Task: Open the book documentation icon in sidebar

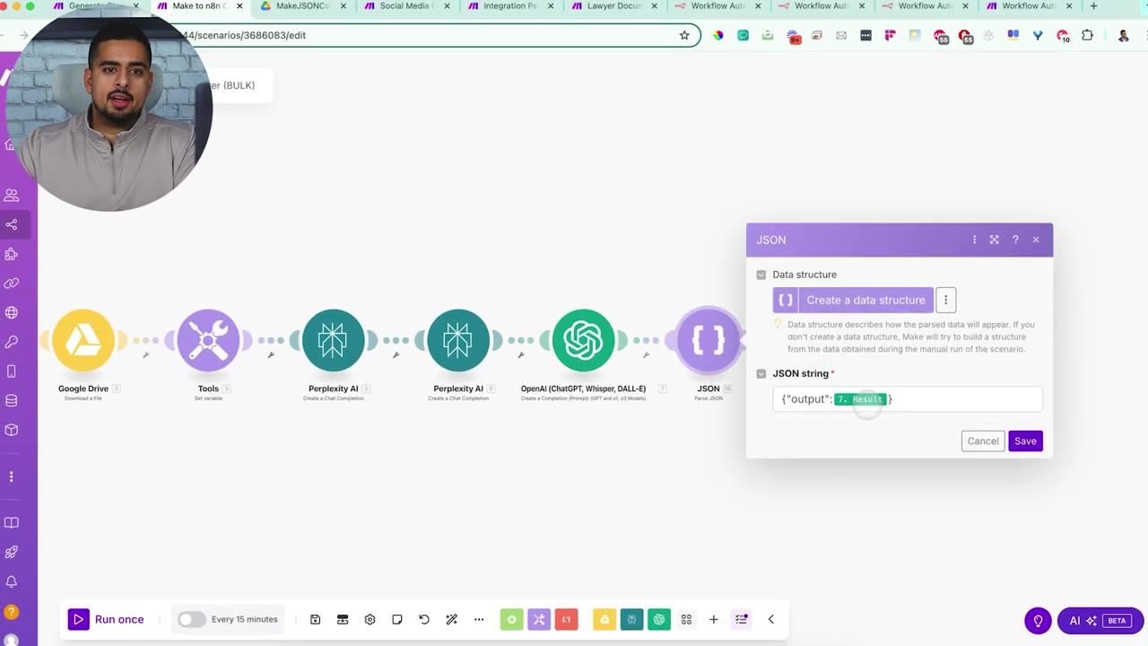Action: (12, 523)
